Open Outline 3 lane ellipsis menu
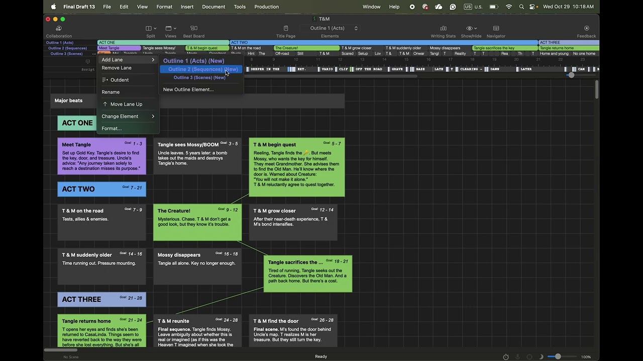Screen dimensions: 643x361 click(x=94, y=54)
